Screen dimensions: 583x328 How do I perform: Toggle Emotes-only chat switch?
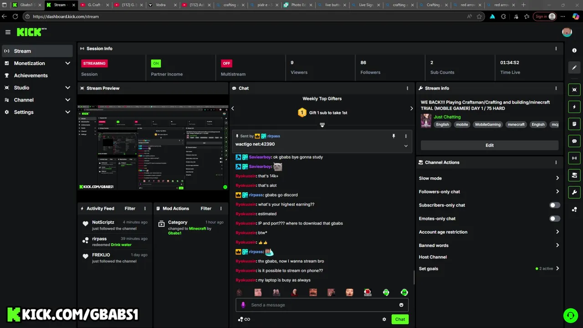pos(554,219)
